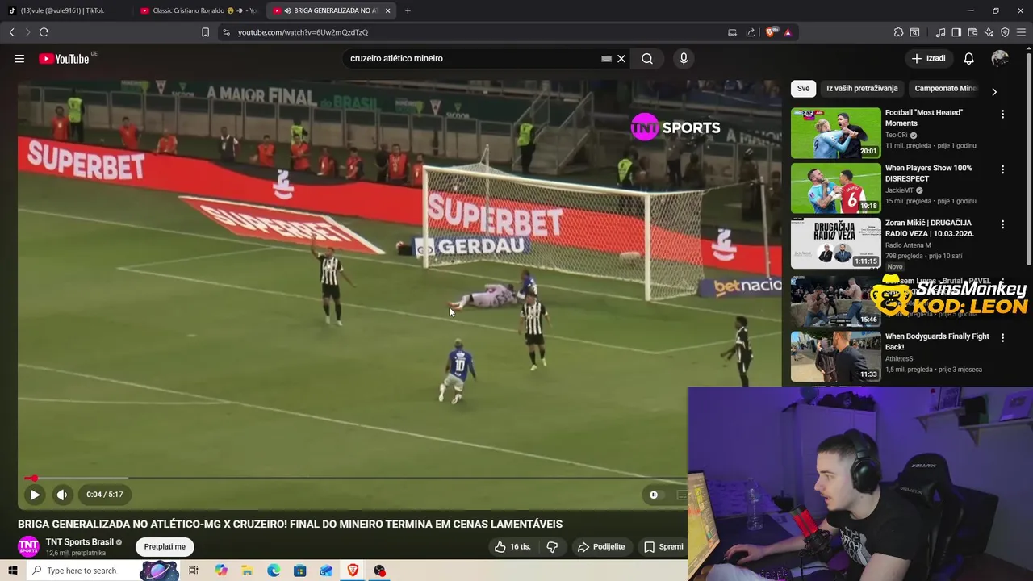
Task: Open the TNT Sports Brasil channel name
Action: click(x=80, y=542)
